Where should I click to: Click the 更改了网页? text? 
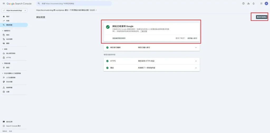(x=180, y=38)
